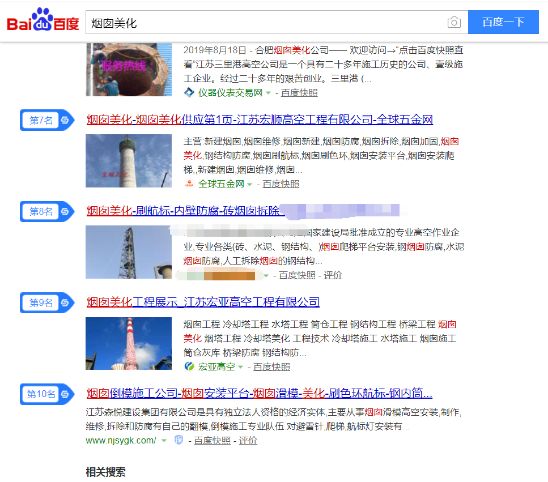Click the www.njsygk.com/ URL

[121, 441]
